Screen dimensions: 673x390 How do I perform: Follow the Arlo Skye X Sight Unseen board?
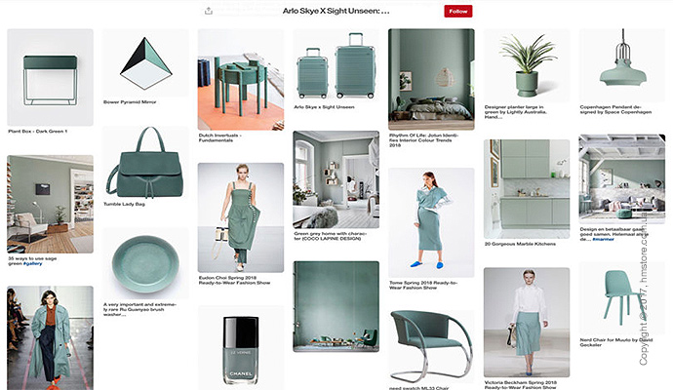pyautogui.click(x=458, y=11)
